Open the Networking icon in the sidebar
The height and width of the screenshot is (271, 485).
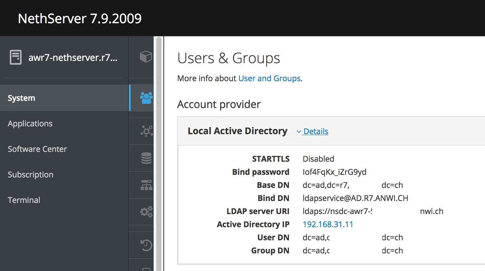coord(145,185)
